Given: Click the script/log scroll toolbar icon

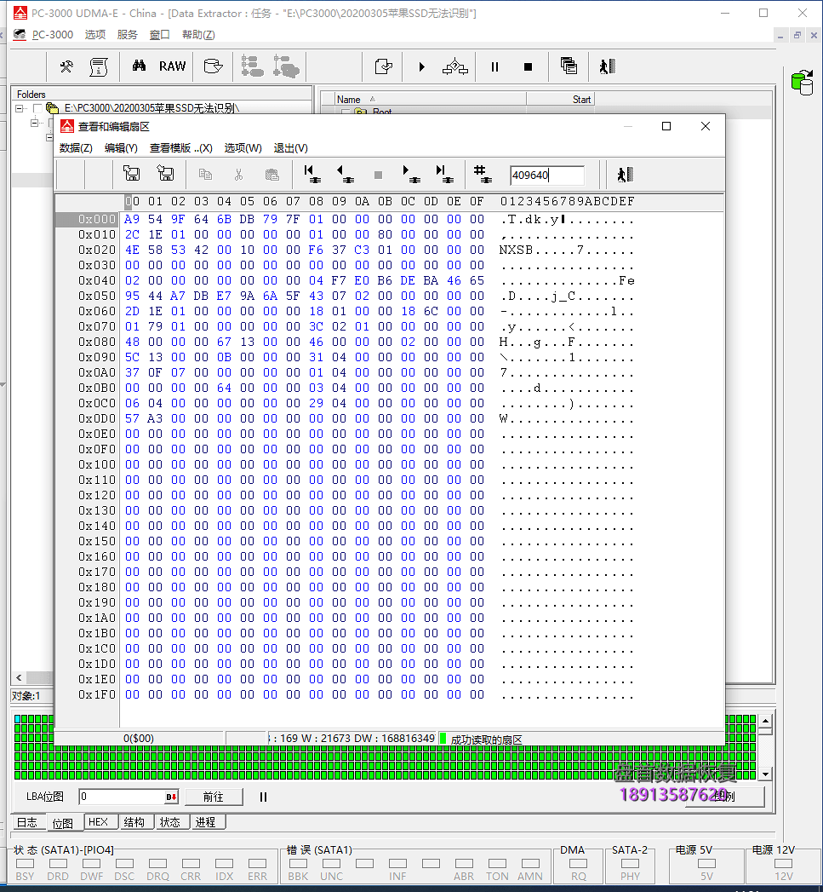Looking at the screenshot, I should (x=99, y=66).
